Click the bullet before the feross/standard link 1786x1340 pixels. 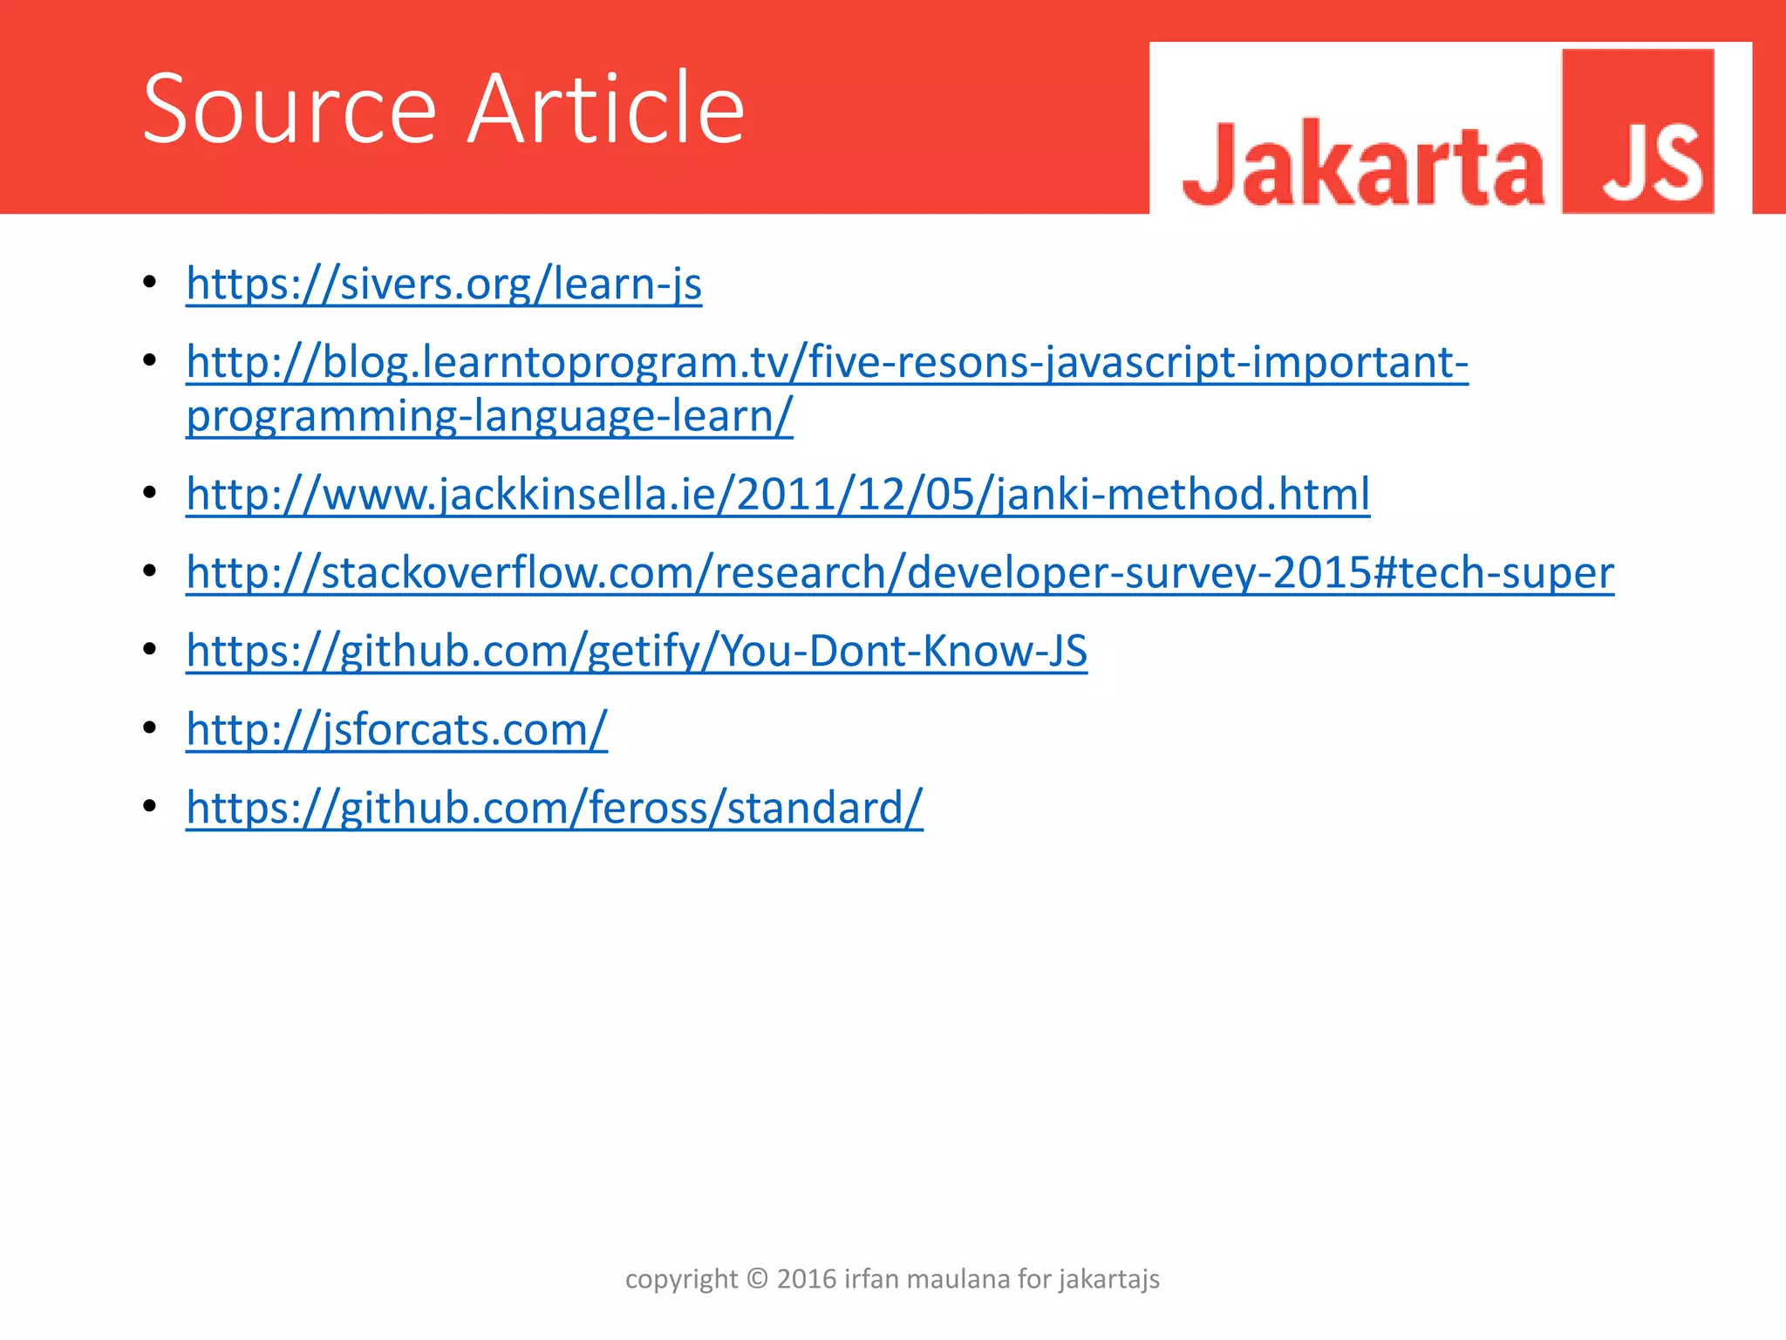click(150, 805)
